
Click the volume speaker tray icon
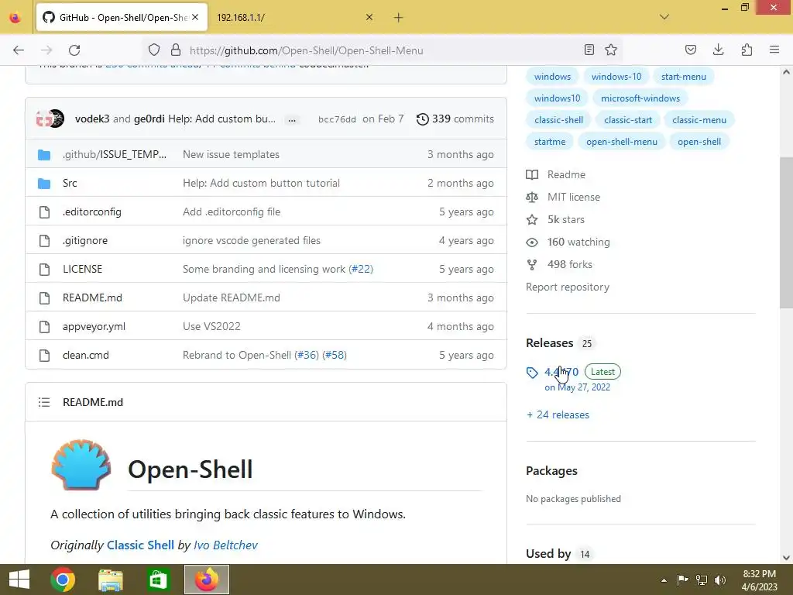coord(719,580)
